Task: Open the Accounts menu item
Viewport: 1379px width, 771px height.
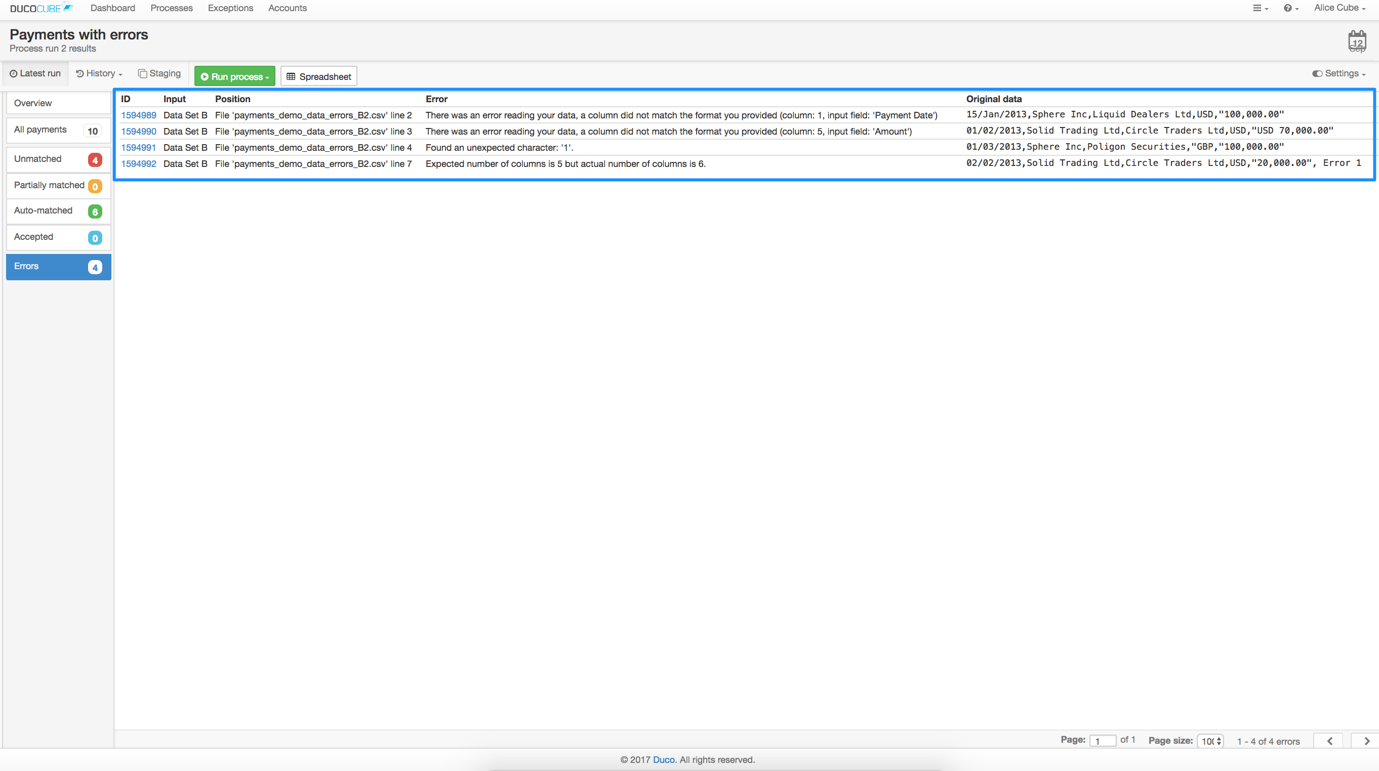Action: pyautogui.click(x=288, y=8)
